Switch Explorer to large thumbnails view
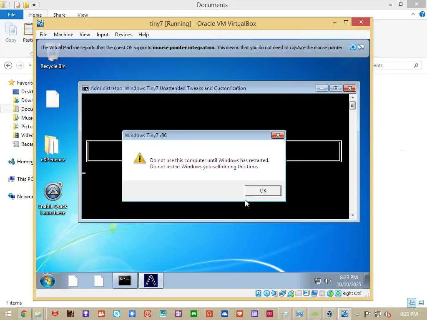The height and width of the screenshot is (320, 427). coord(421,302)
